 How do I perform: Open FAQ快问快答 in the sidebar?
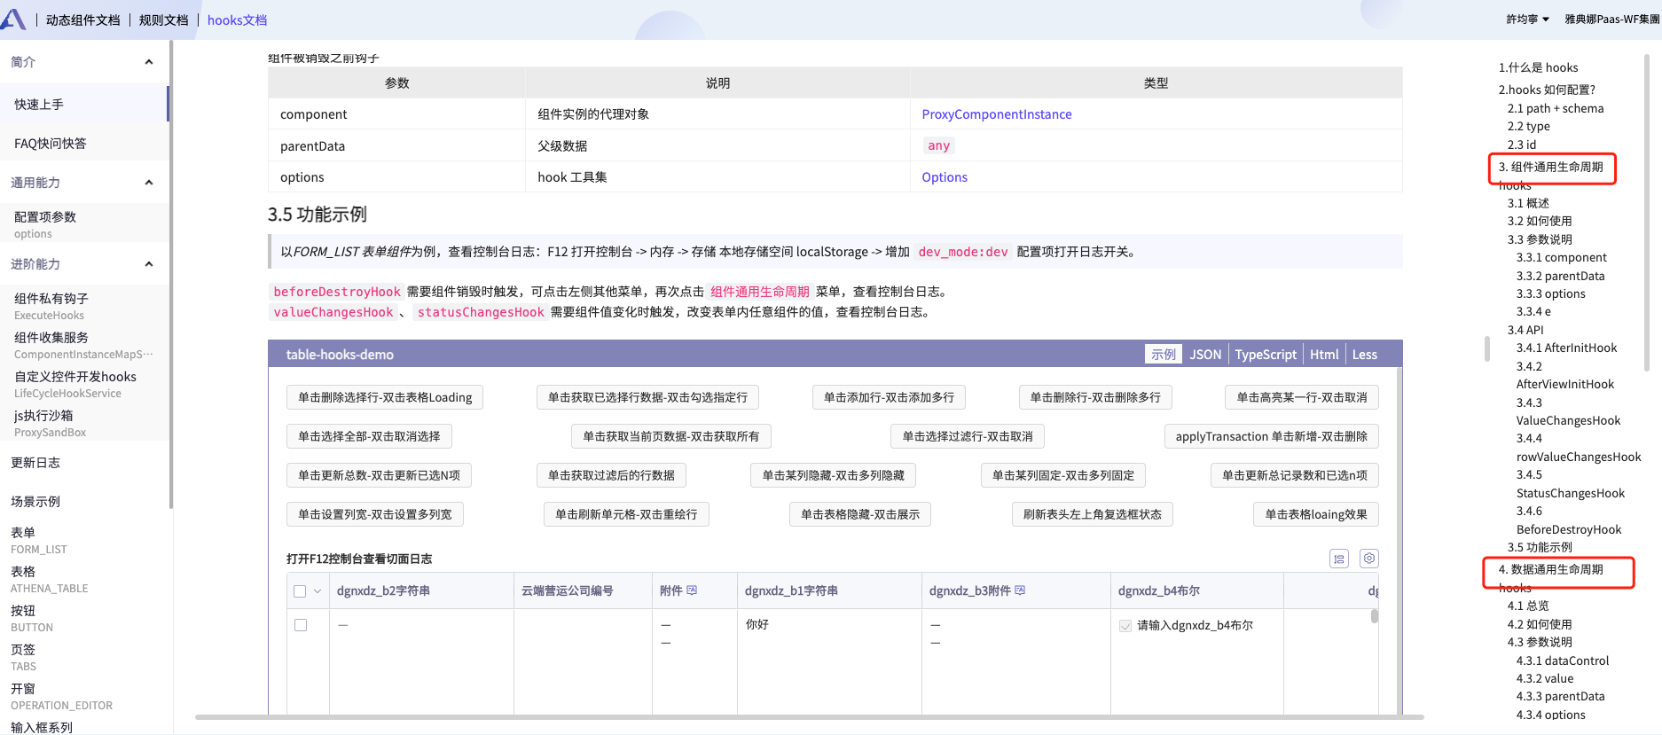point(84,144)
